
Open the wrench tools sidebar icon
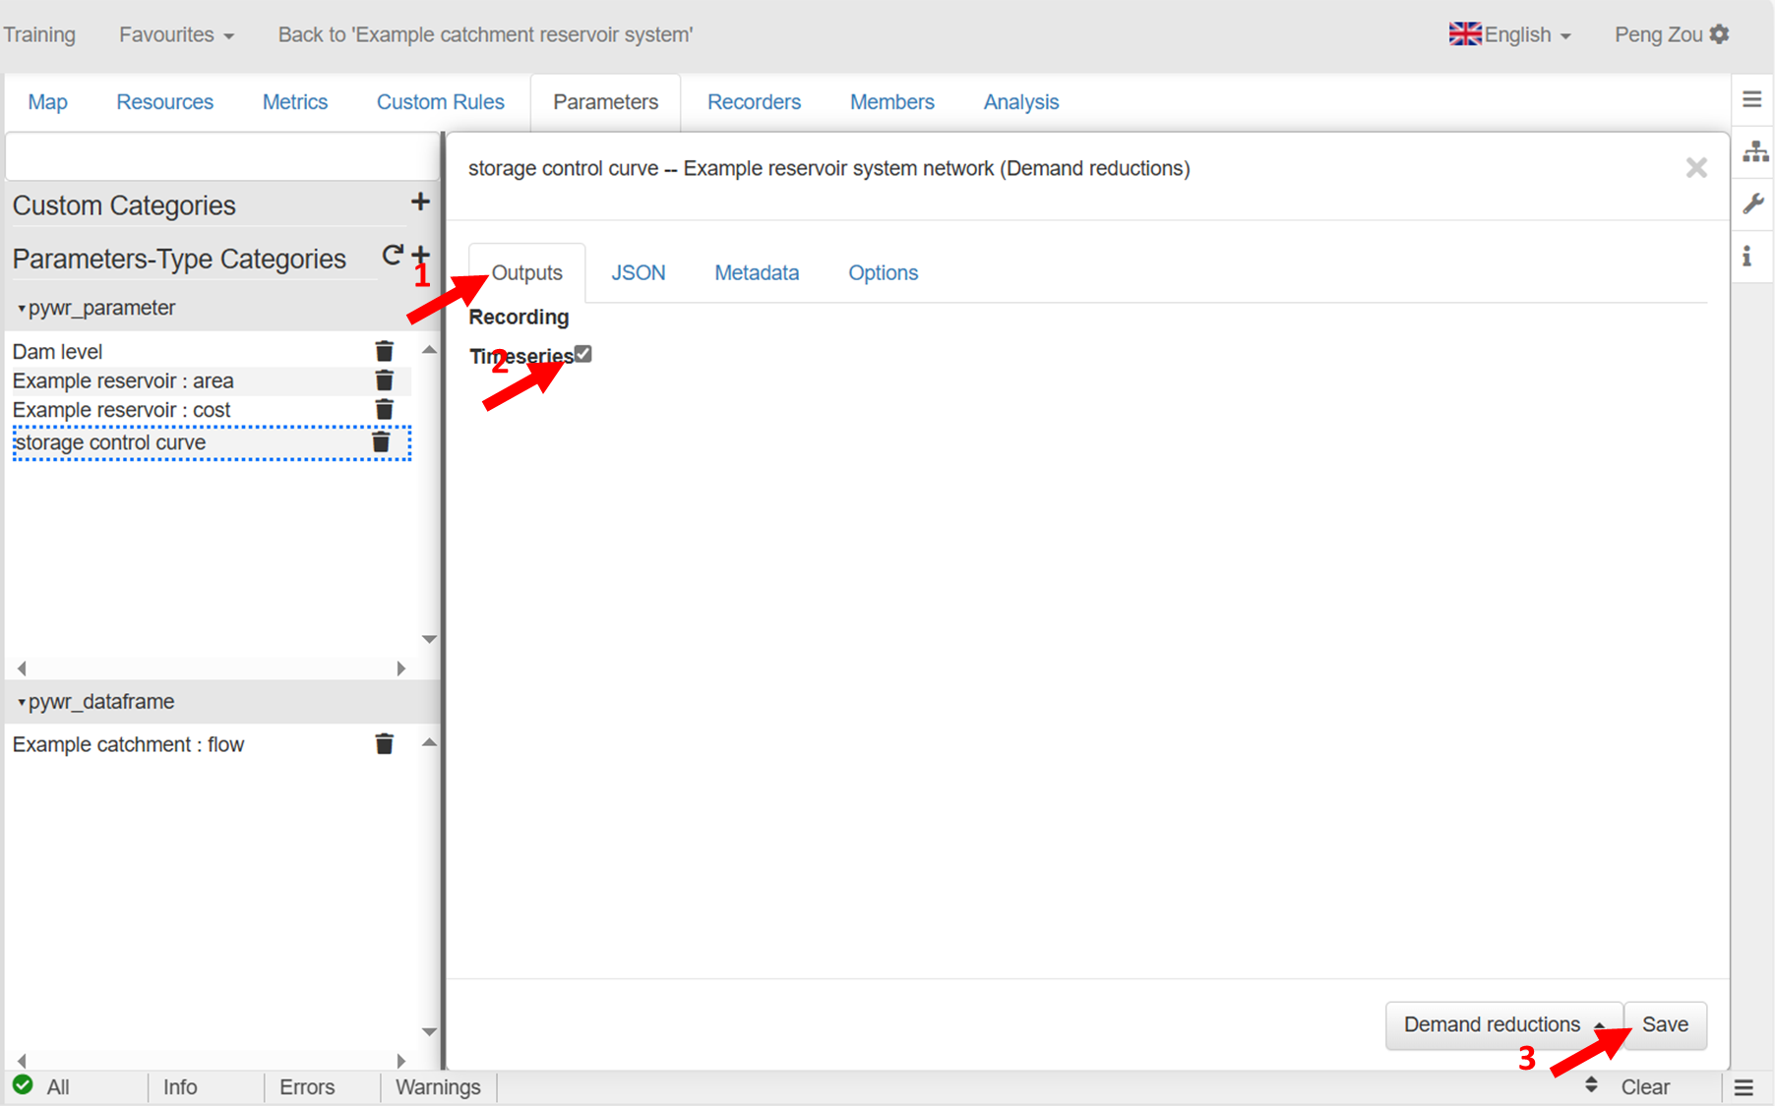[1753, 204]
